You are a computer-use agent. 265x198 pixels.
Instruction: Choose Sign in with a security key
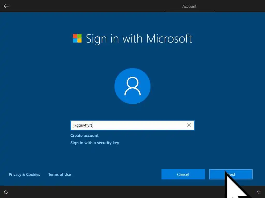[95, 143]
